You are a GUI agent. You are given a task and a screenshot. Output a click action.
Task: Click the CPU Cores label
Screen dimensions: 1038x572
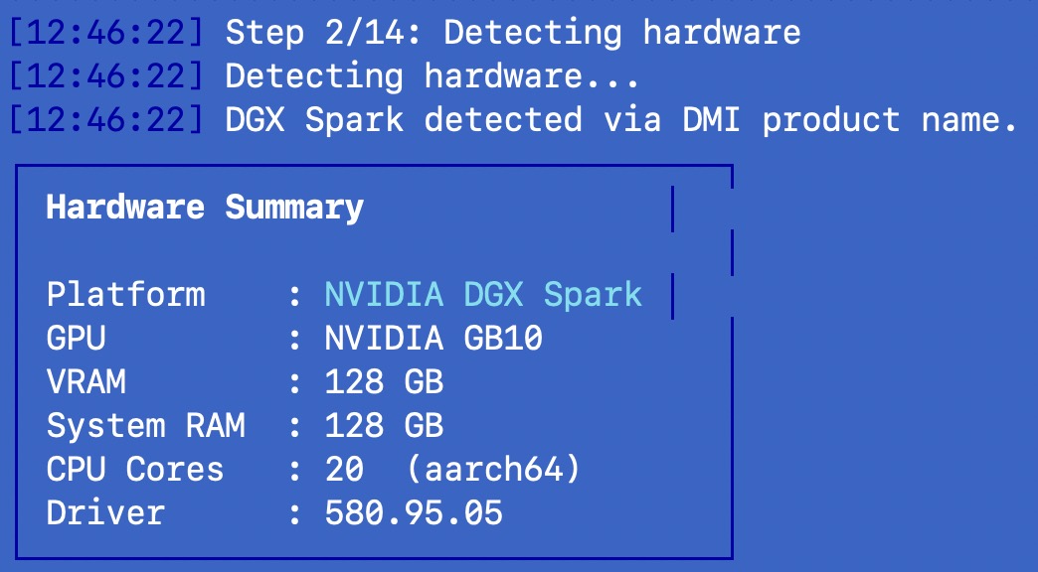(135, 470)
